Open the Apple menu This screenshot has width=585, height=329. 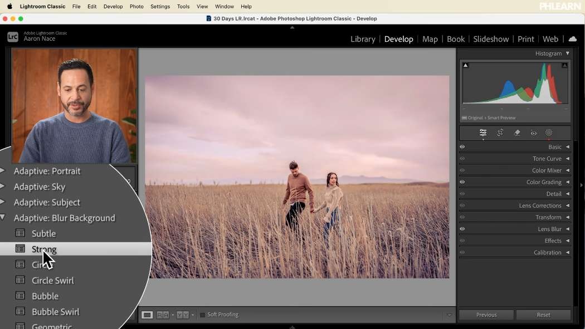(x=9, y=6)
